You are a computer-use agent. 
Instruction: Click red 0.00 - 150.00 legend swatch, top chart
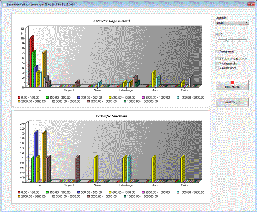click(x=19, y=97)
